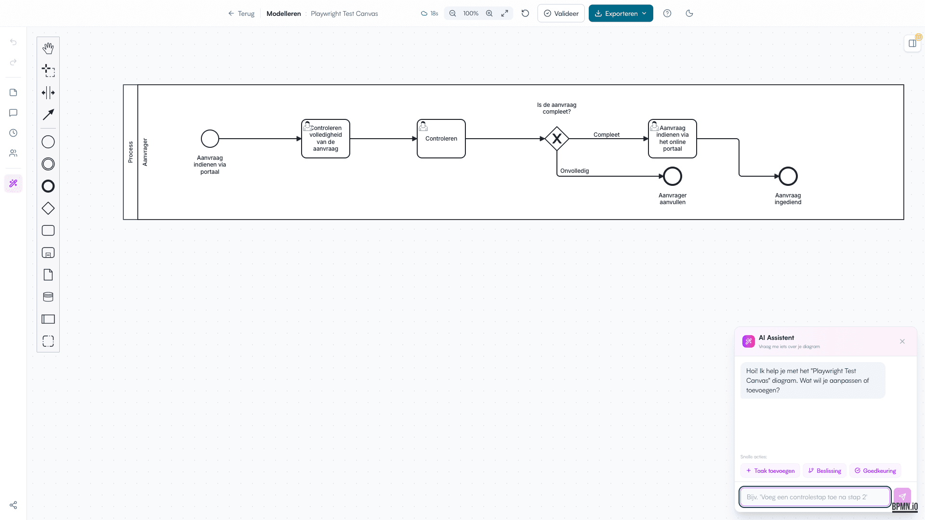Toggle fullscreen view
Image resolution: width=925 pixels, height=520 pixels.
click(x=504, y=13)
